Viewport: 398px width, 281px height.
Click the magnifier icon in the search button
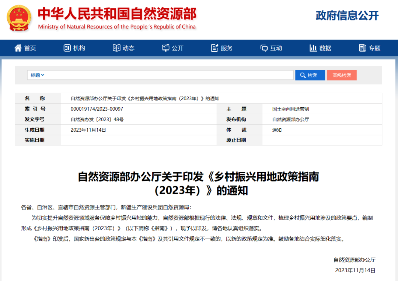click(302, 75)
